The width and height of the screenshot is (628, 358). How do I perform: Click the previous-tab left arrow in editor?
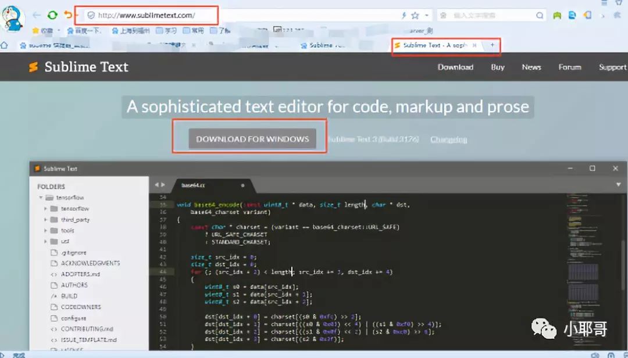point(156,185)
